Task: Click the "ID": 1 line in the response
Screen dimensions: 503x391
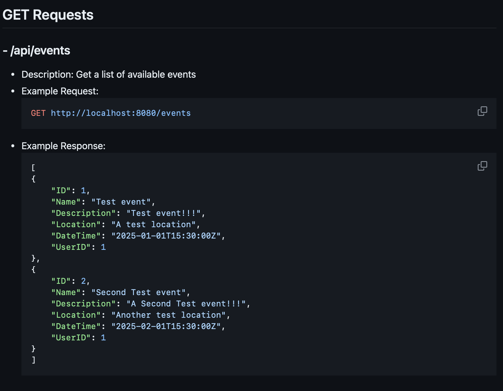Action: [x=70, y=191]
